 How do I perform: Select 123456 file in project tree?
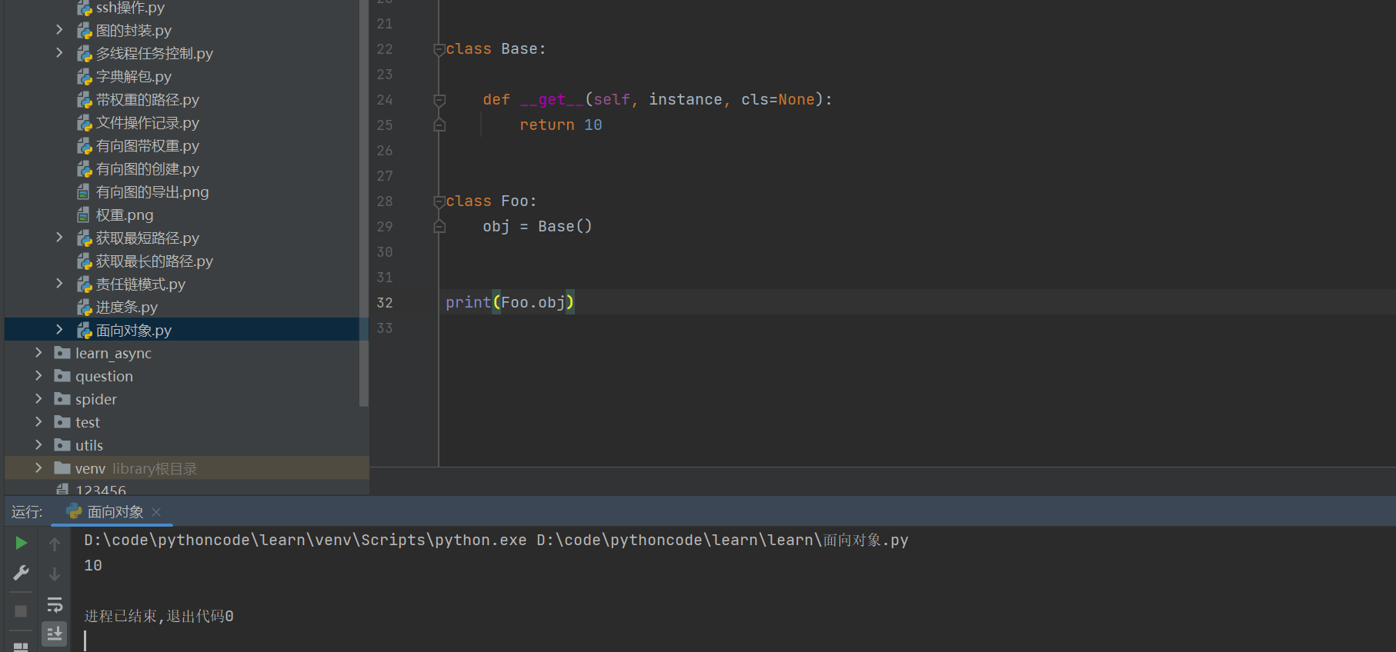[x=101, y=490]
